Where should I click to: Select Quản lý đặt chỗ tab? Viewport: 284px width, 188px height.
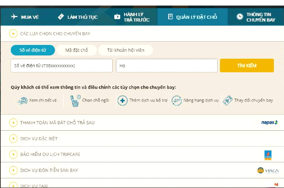point(192,17)
